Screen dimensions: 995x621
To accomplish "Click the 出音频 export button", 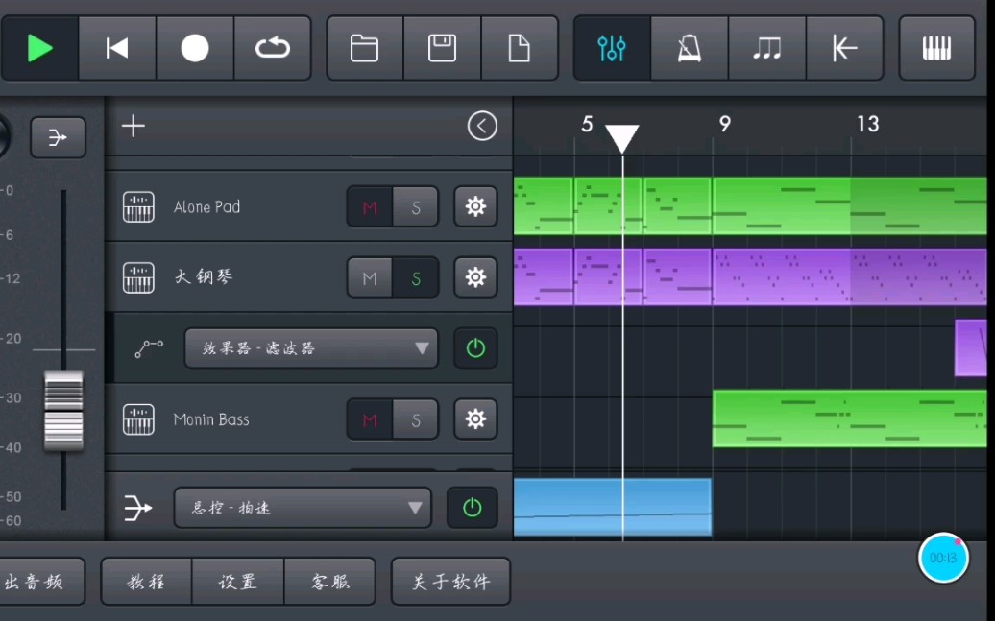I will (40, 582).
